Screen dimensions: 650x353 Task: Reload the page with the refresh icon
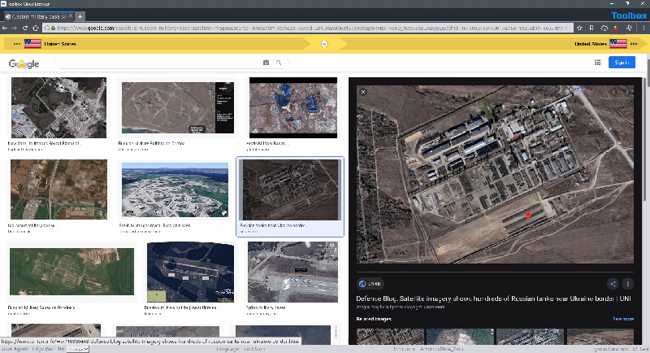pos(25,28)
